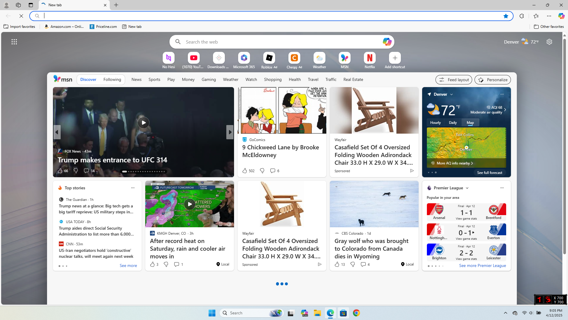Open the Import favorites bookmark
Screen dimensions: 568x320
coord(19,27)
